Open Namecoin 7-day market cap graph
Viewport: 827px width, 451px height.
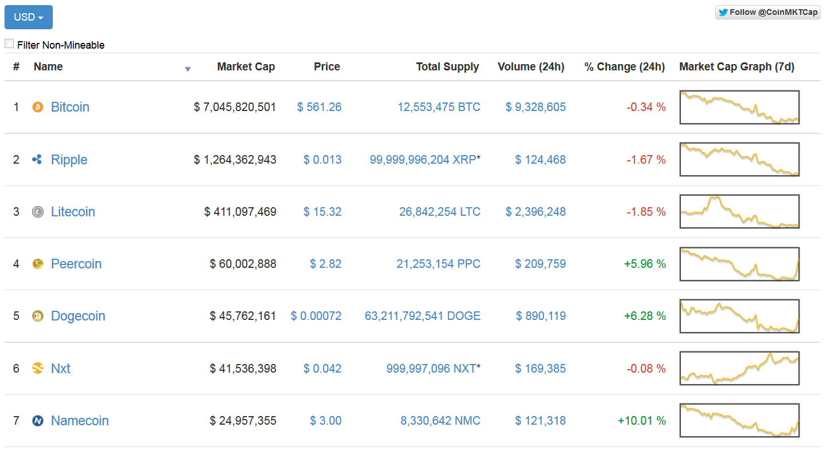pos(739,421)
